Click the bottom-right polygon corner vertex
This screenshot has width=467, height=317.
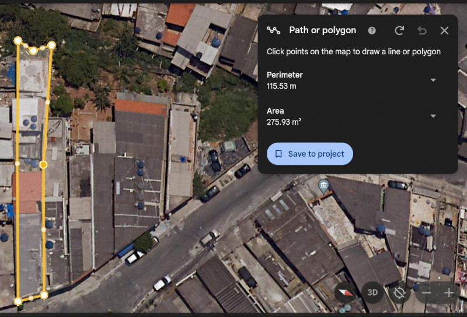(44, 295)
